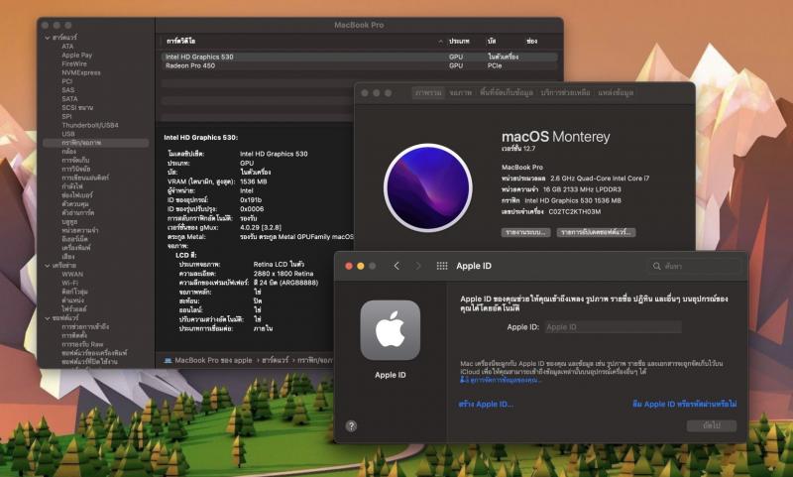Focus the ค้นหา search field
Viewport: 793px width, 477px height.
point(697,266)
